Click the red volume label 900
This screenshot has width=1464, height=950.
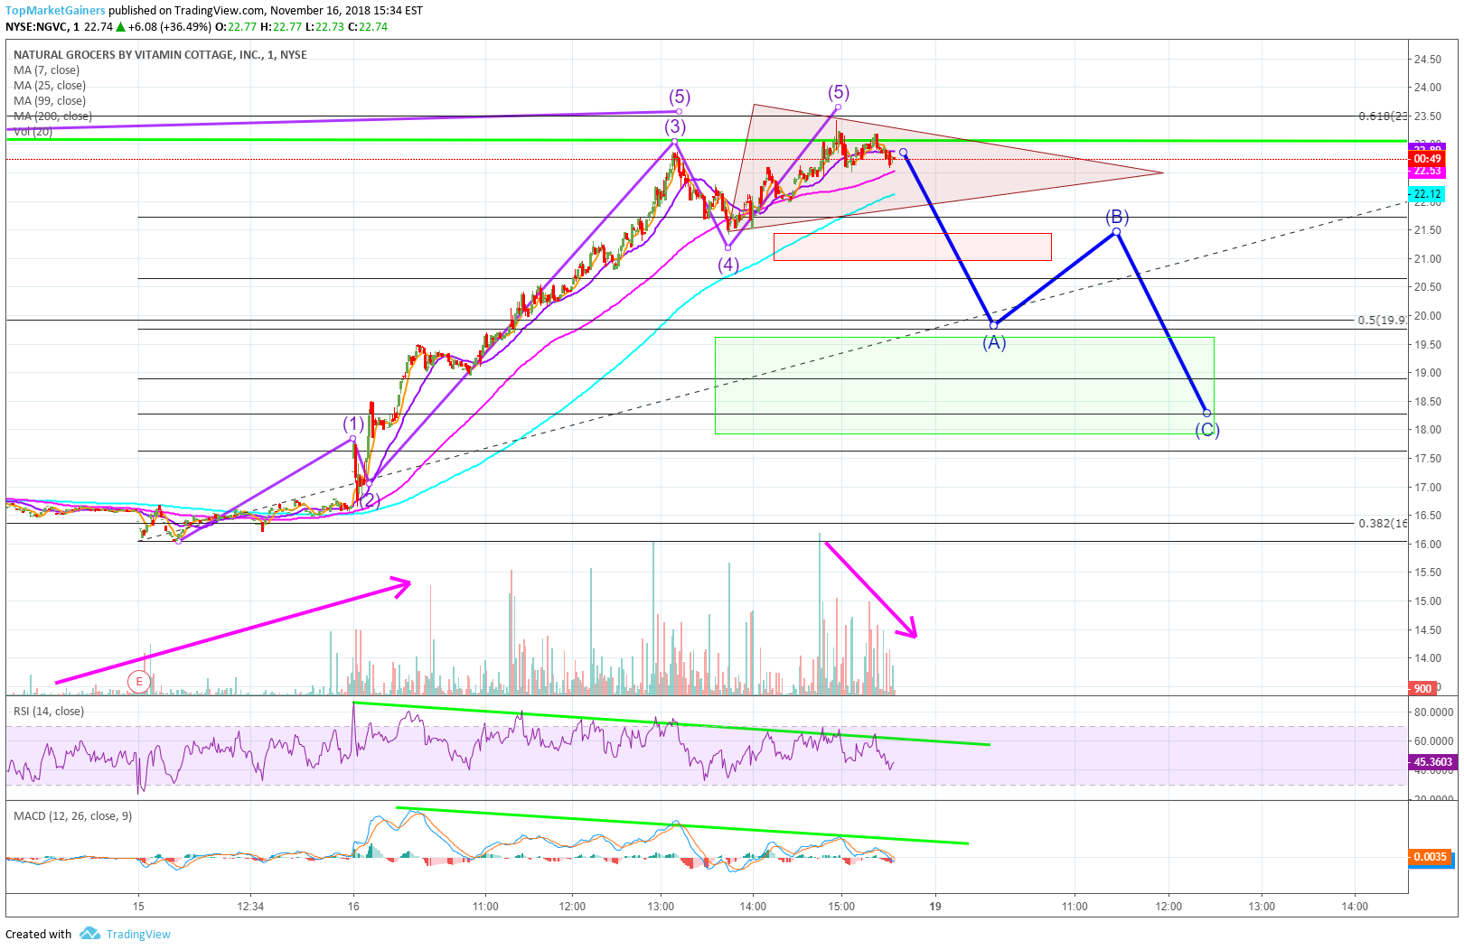click(1423, 689)
